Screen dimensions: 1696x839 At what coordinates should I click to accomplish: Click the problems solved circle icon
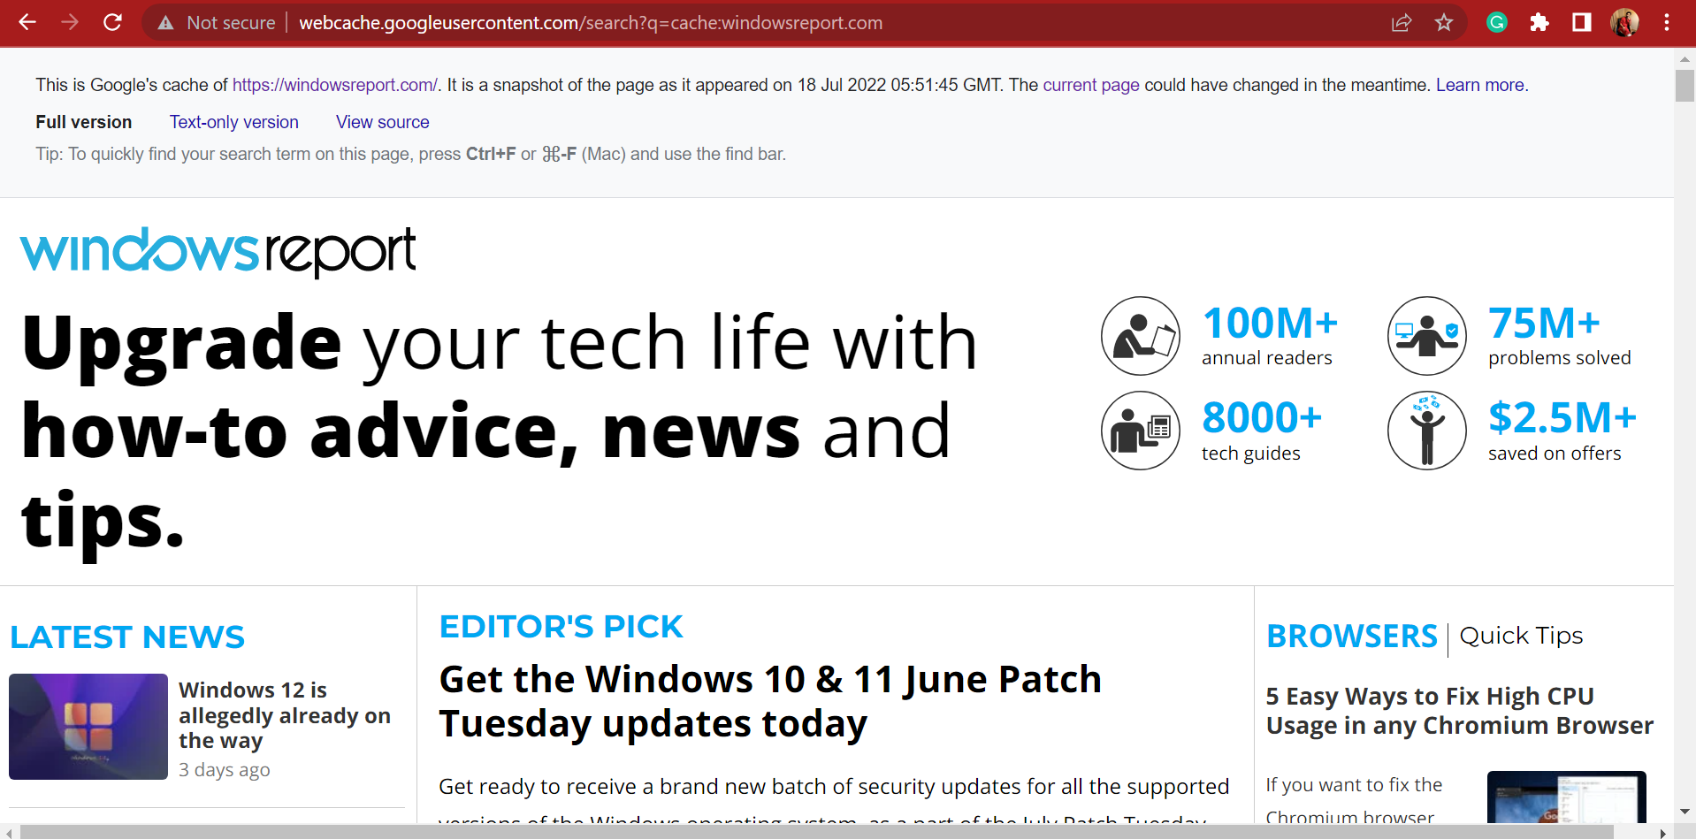pos(1427,336)
